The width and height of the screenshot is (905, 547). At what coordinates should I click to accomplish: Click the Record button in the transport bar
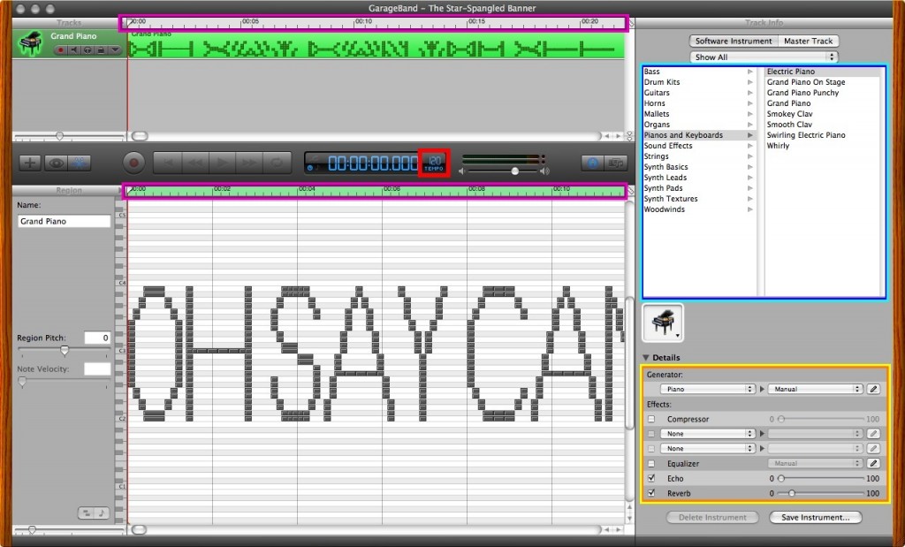134,163
